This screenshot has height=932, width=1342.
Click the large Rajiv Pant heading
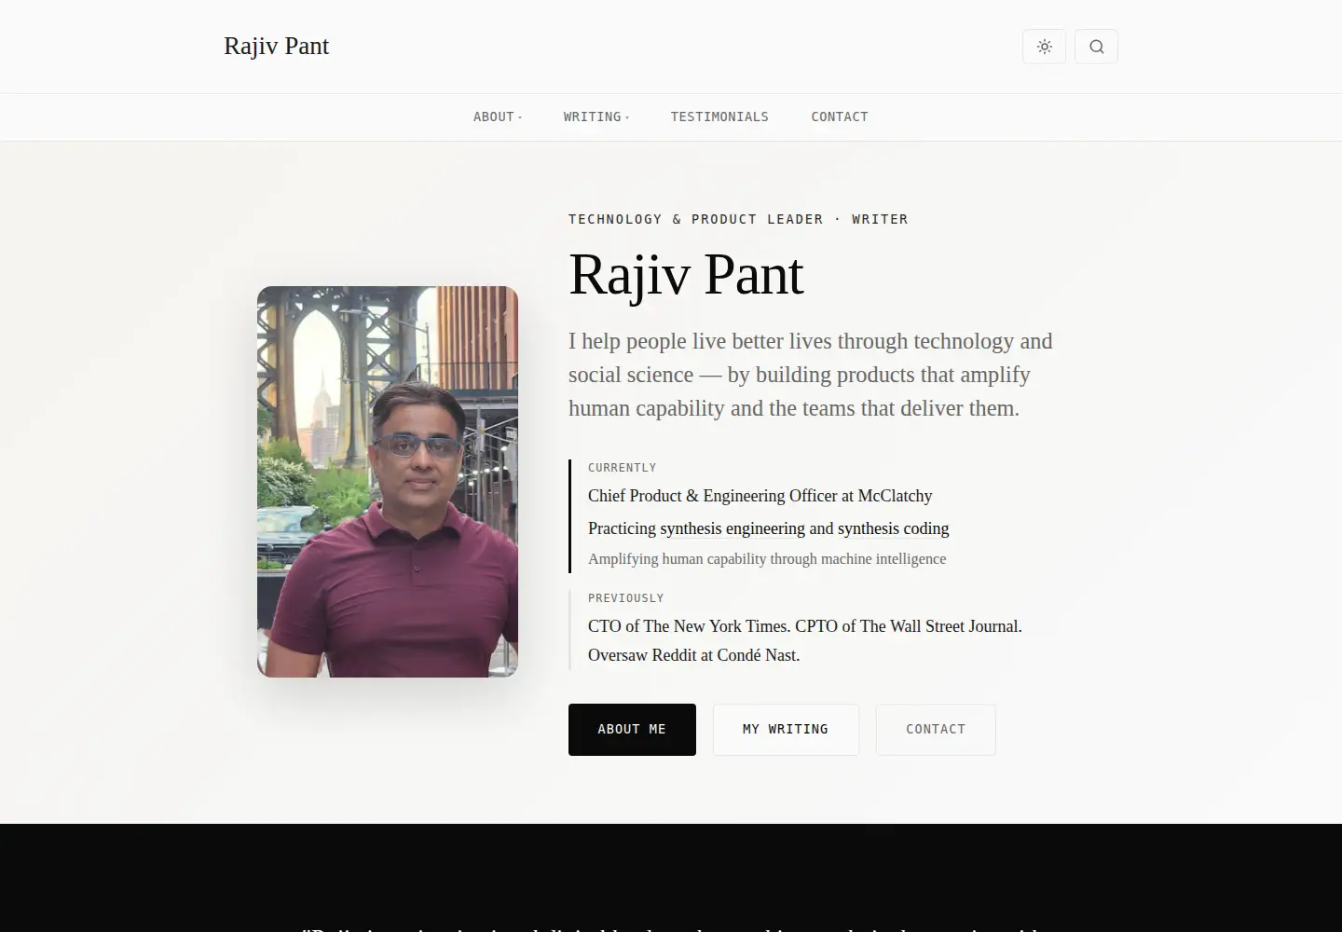coord(686,274)
